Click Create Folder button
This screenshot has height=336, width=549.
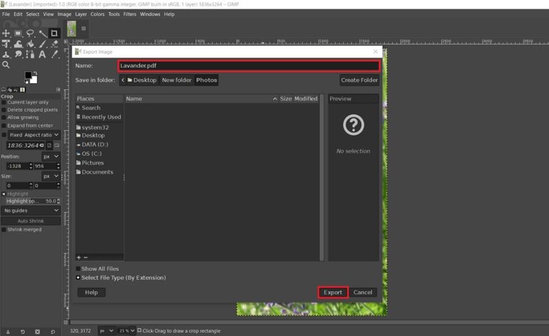click(359, 80)
